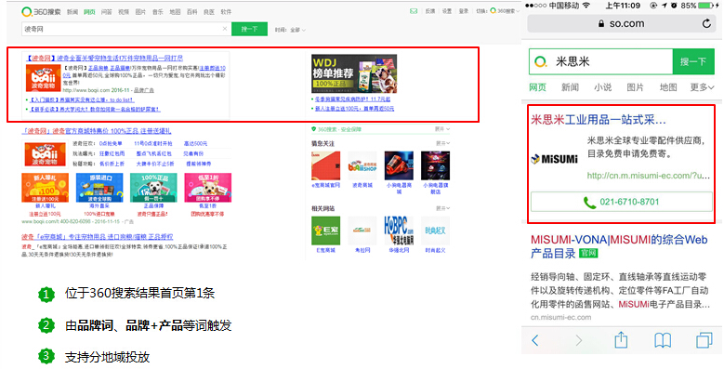This screenshot has width=724, height=369.
Task: Click the 【入门猫奴】 sublink
Action: click(82, 99)
